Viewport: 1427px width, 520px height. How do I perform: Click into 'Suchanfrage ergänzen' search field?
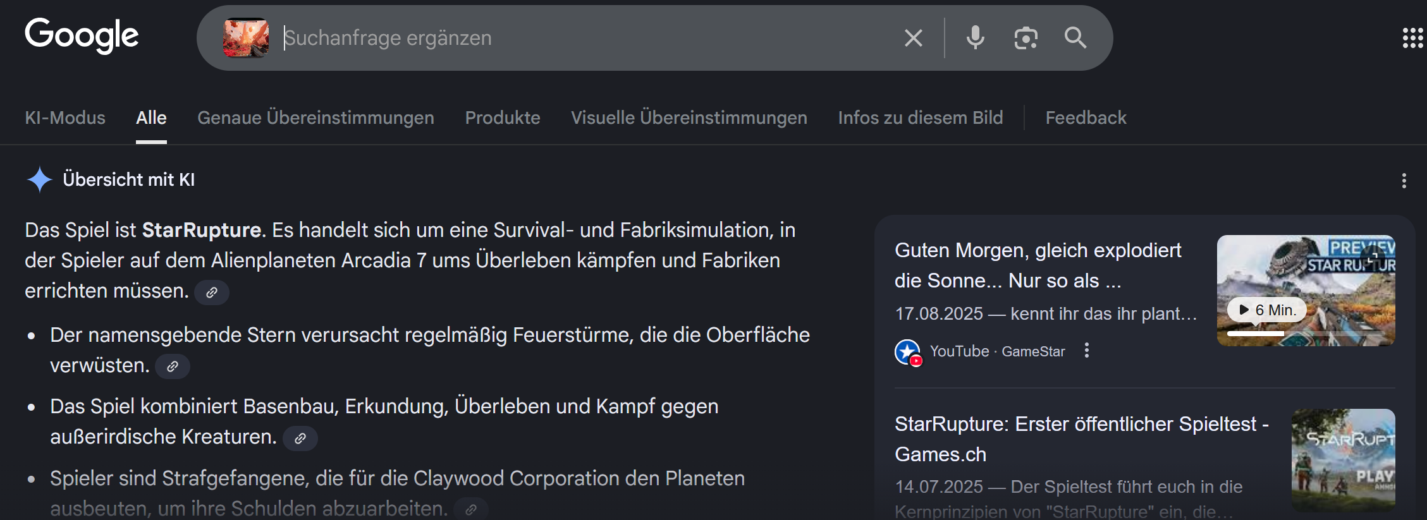[569, 38]
